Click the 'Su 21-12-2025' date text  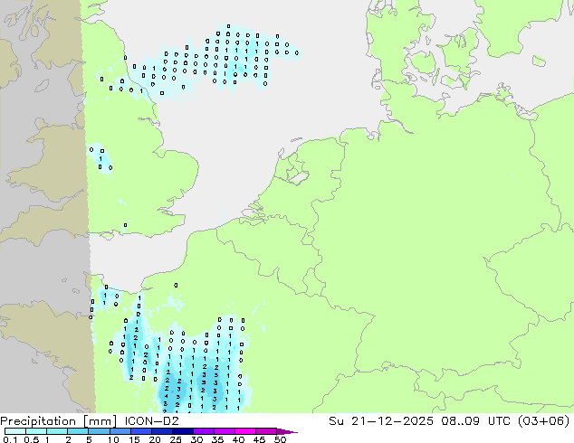pyautogui.click(x=381, y=420)
